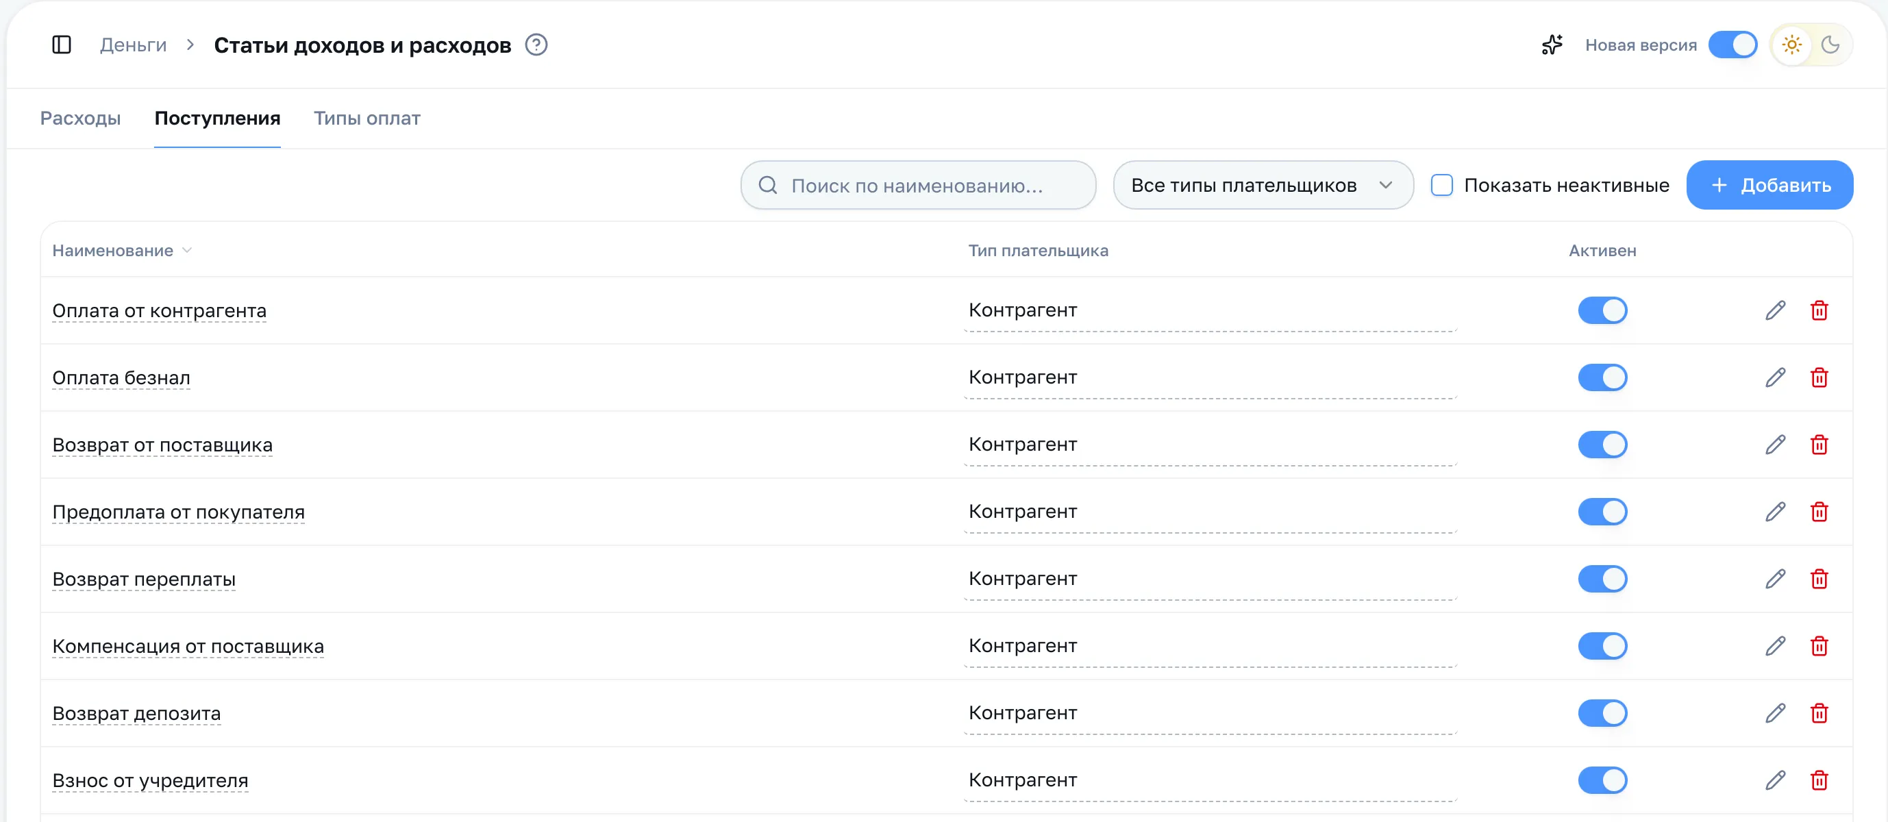Edit the Оплата безнал row
The width and height of the screenshot is (1888, 822).
coord(1774,378)
